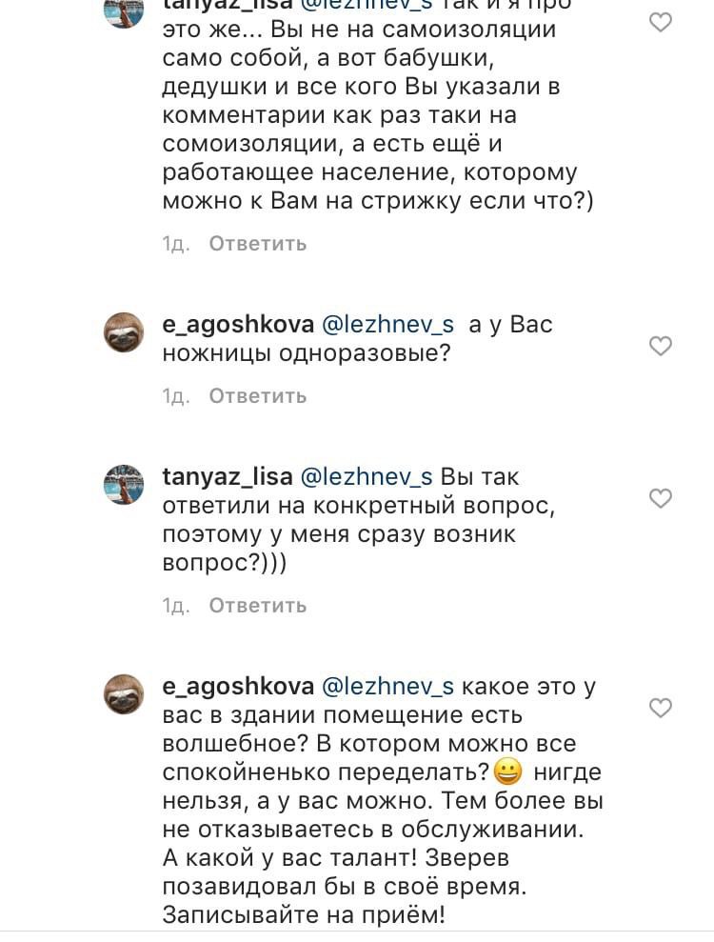The width and height of the screenshot is (714, 942).
Task: Open sloth avatar beside ножницы comment
Action: click(x=124, y=331)
